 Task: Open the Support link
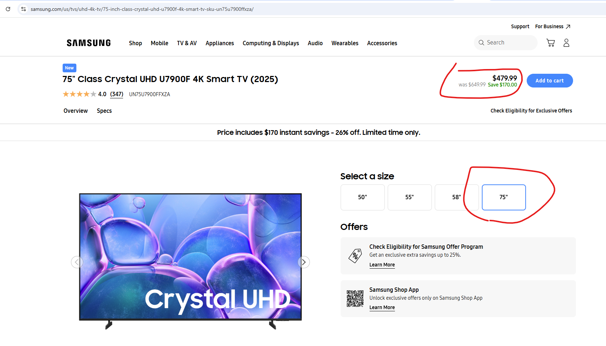click(520, 27)
